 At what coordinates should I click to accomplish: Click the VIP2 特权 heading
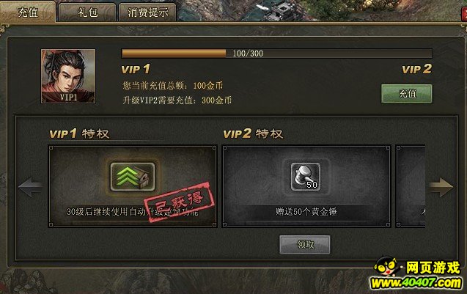pyautogui.click(x=253, y=133)
